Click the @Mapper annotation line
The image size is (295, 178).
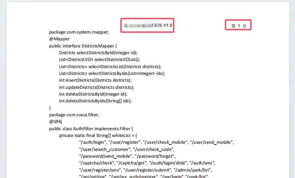coord(59,39)
